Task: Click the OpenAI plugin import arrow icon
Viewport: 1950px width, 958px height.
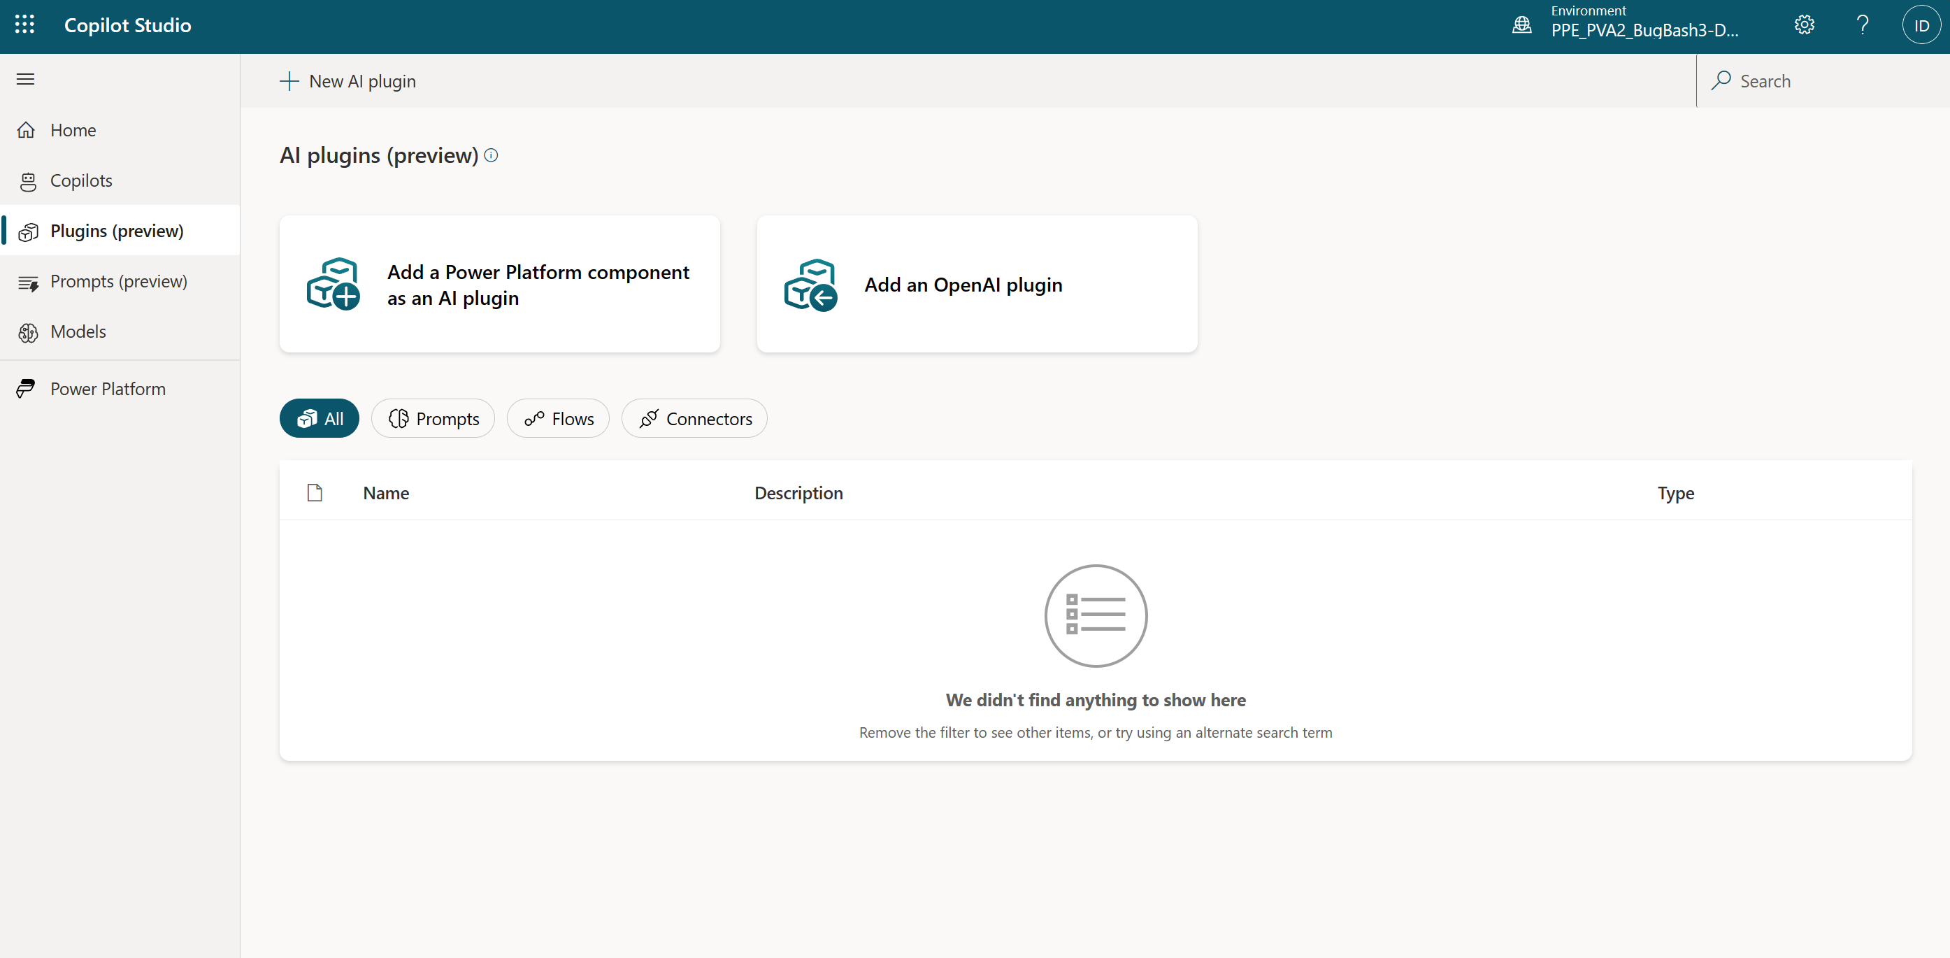Action: 811,285
